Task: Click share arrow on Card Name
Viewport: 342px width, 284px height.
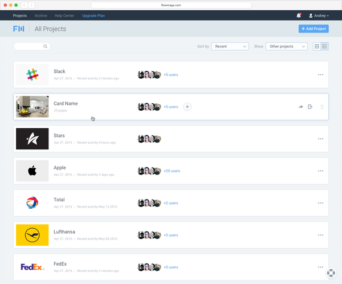Action: coord(300,107)
